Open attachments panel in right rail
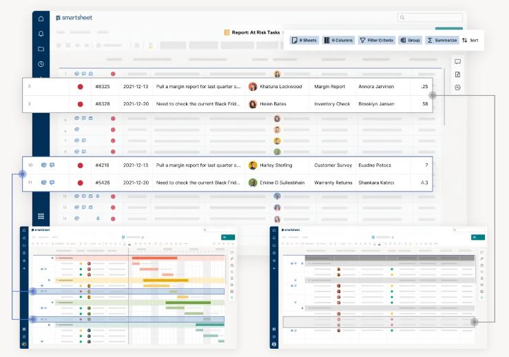The height and width of the screenshot is (357, 509). click(x=458, y=74)
